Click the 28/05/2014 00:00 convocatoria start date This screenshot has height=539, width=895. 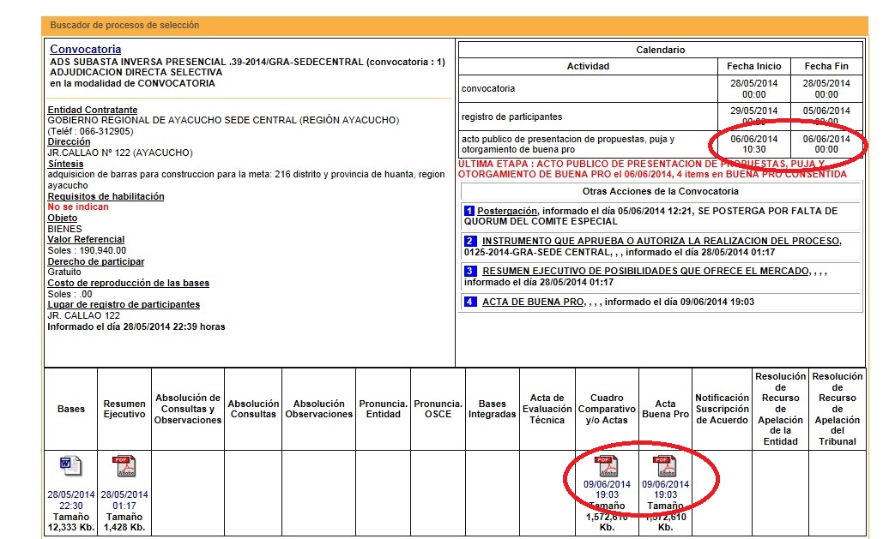(x=754, y=88)
